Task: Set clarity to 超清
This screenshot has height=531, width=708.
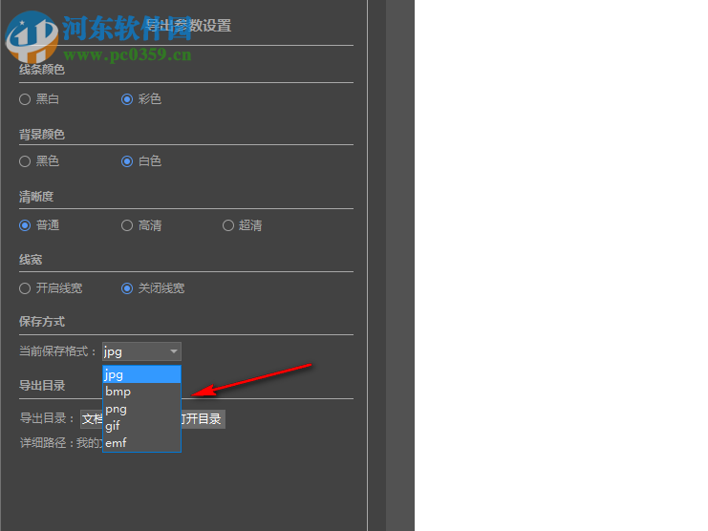Action: coord(228,225)
